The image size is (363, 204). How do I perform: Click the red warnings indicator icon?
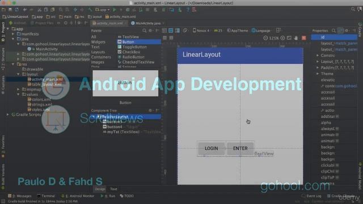(x=304, y=38)
